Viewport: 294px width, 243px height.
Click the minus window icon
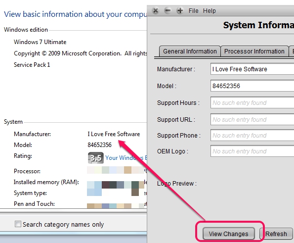(168, 10)
